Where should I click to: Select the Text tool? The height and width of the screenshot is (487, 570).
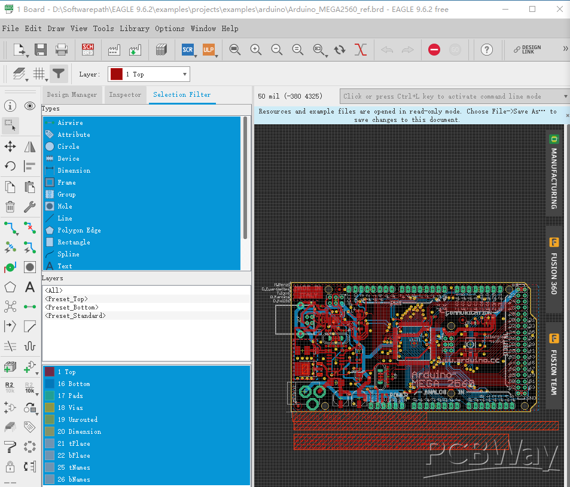[x=30, y=287]
